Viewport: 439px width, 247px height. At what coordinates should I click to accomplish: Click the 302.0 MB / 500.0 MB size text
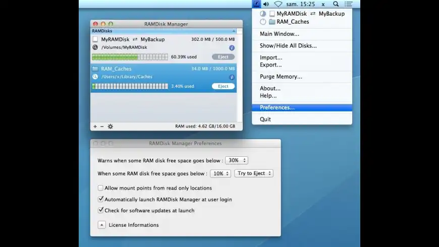tap(213, 39)
